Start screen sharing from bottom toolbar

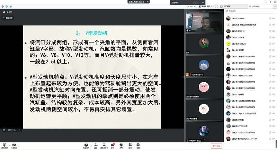tap(86, 146)
